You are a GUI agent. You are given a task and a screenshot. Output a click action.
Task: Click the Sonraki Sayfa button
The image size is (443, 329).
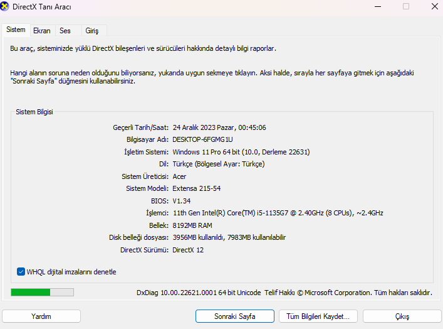coord(235,316)
